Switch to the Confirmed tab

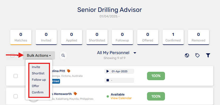(x=173, y=37)
